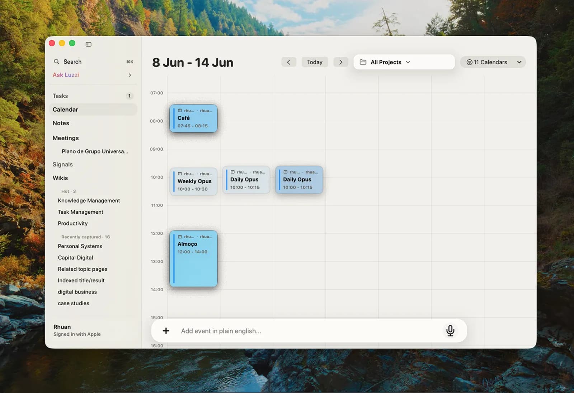
Task: Toggle the sidebar panel icon
Action: [88, 44]
